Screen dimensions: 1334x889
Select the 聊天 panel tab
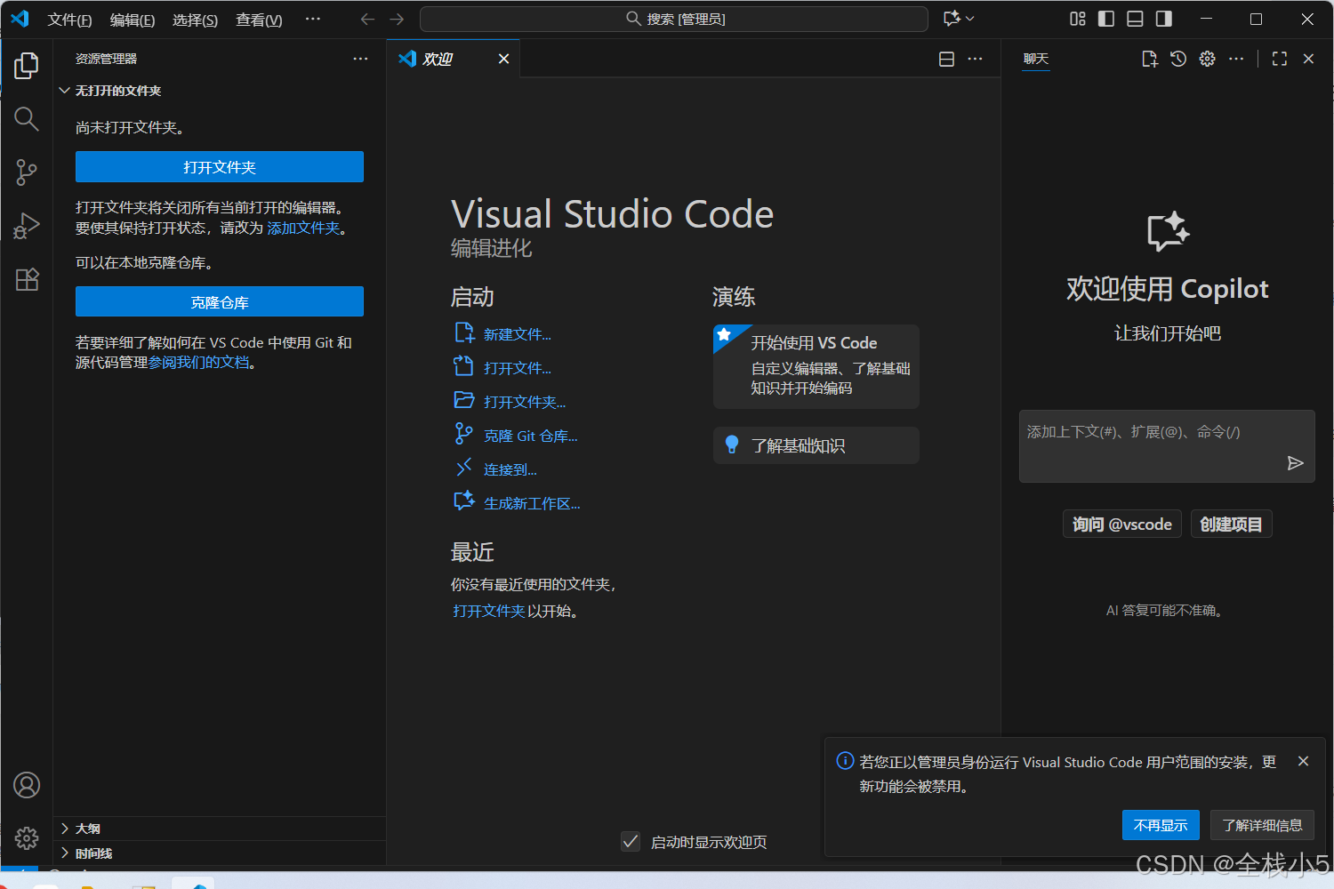(x=1036, y=59)
